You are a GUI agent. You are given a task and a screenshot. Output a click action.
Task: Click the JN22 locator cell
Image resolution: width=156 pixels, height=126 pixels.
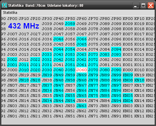pos(35,111)
